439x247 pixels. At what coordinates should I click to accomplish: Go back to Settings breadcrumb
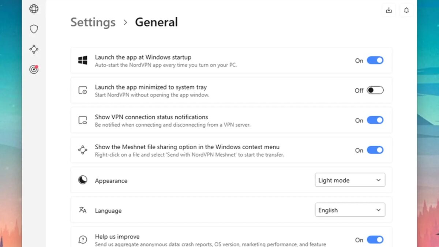(93, 22)
